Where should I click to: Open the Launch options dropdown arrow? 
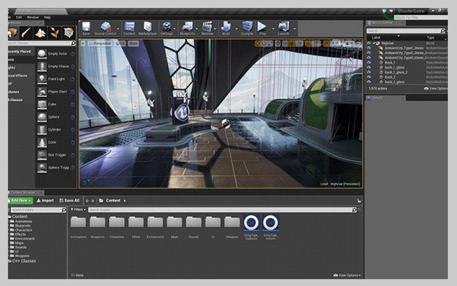click(x=294, y=29)
